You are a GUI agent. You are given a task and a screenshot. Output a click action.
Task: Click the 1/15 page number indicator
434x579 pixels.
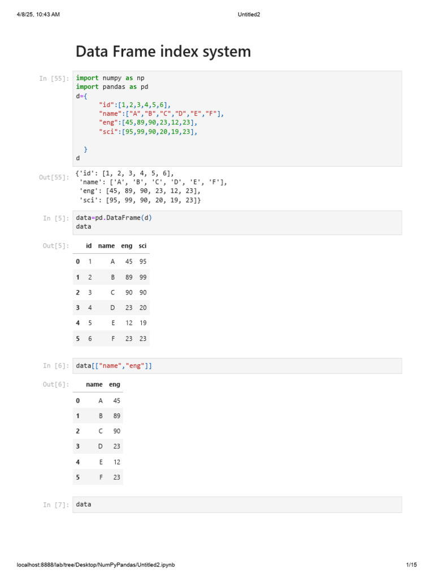(411, 565)
